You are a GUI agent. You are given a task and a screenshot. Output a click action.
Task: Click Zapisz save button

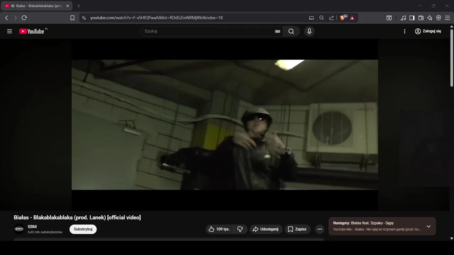click(298, 229)
